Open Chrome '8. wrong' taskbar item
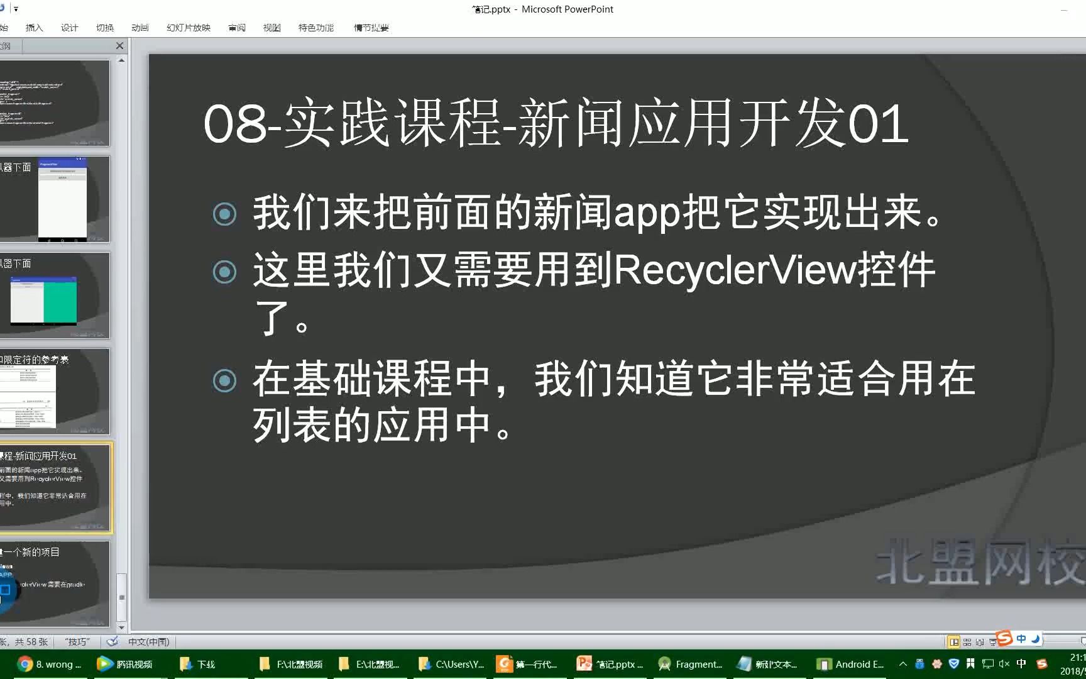Viewport: 1086px width, 679px height. point(51,664)
